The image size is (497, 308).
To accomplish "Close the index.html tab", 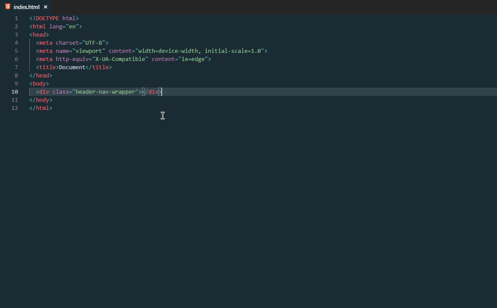I will 46,7.
